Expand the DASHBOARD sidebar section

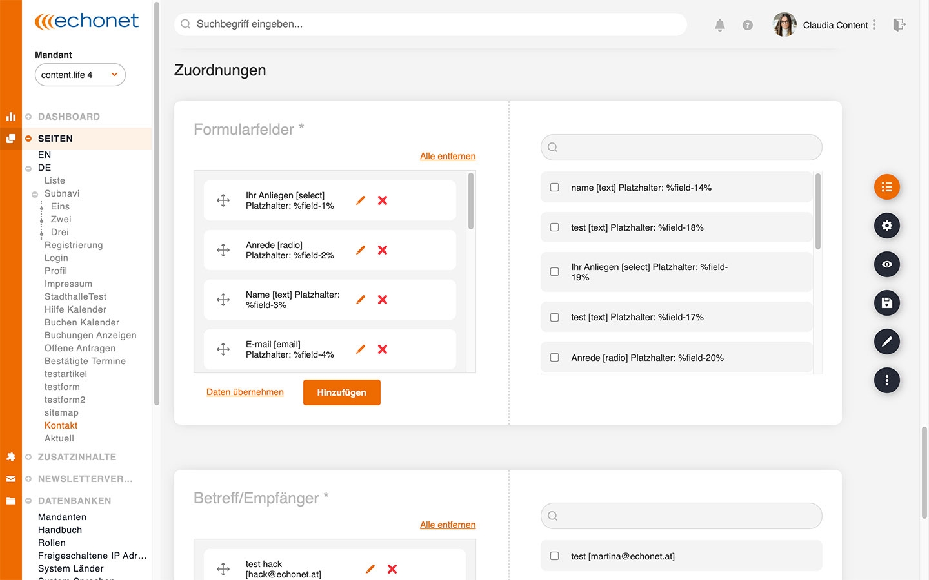(x=28, y=117)
